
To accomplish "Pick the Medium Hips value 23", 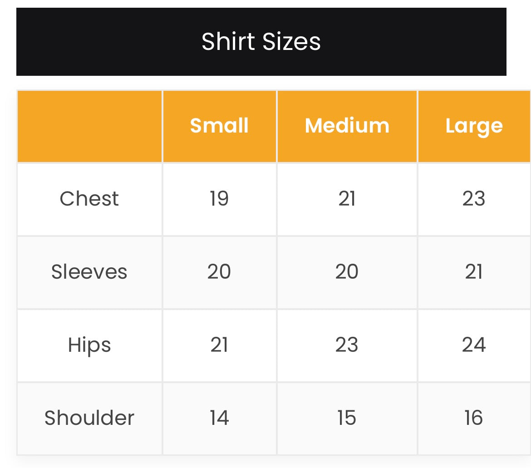I will 347,345.
